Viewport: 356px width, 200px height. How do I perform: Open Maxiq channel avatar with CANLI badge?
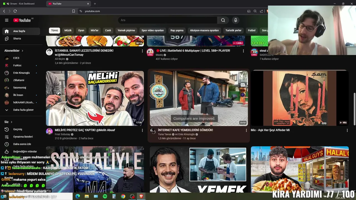(150, 52)
